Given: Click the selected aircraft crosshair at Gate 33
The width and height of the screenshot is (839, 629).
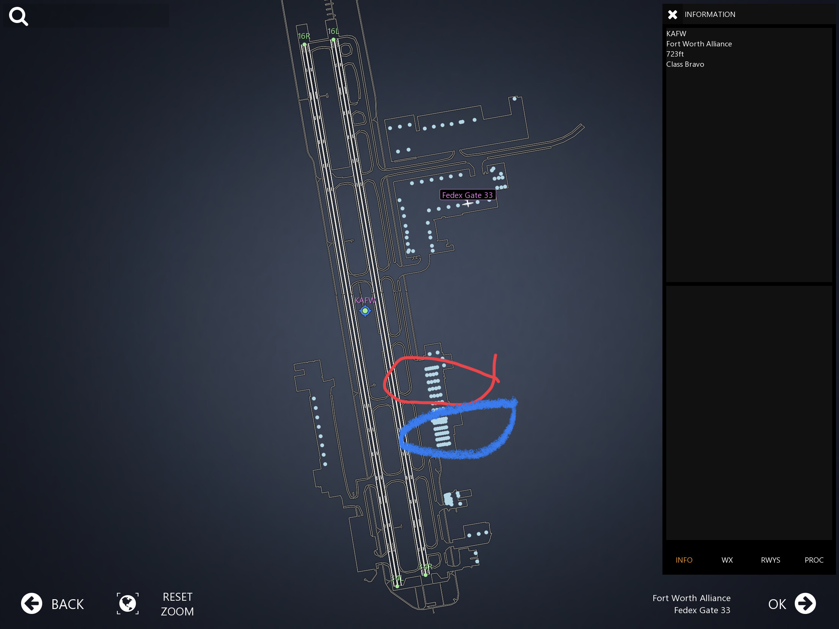Looking at the screenshot, I should 468,203.
